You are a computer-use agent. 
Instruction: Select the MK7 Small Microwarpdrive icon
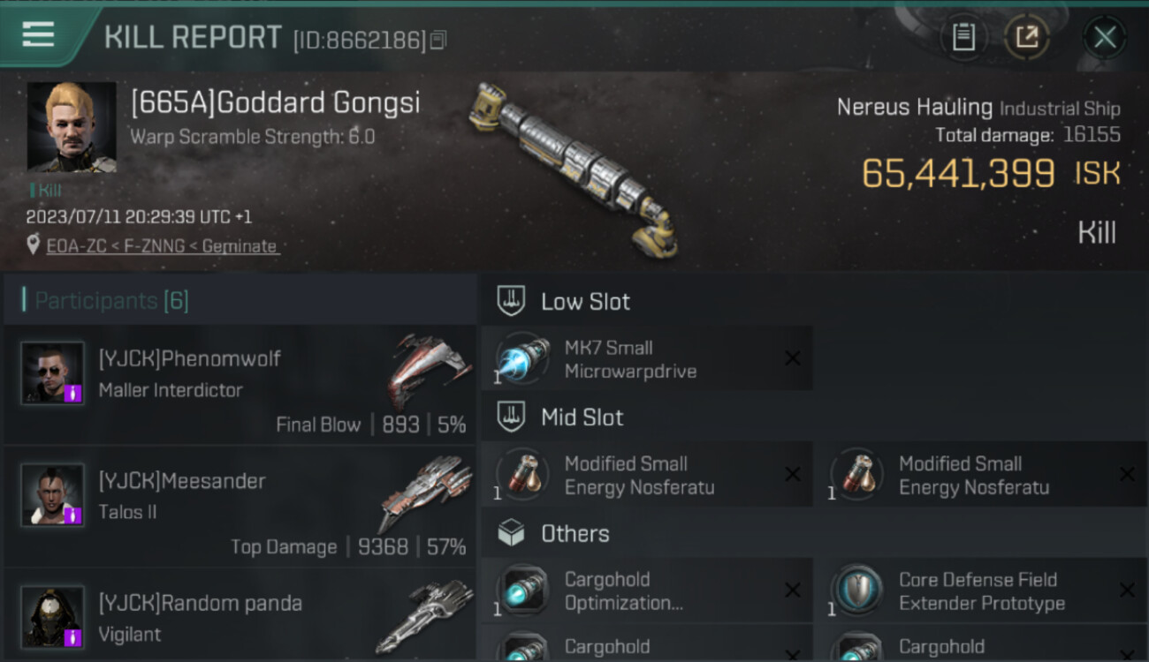[523, 359]
